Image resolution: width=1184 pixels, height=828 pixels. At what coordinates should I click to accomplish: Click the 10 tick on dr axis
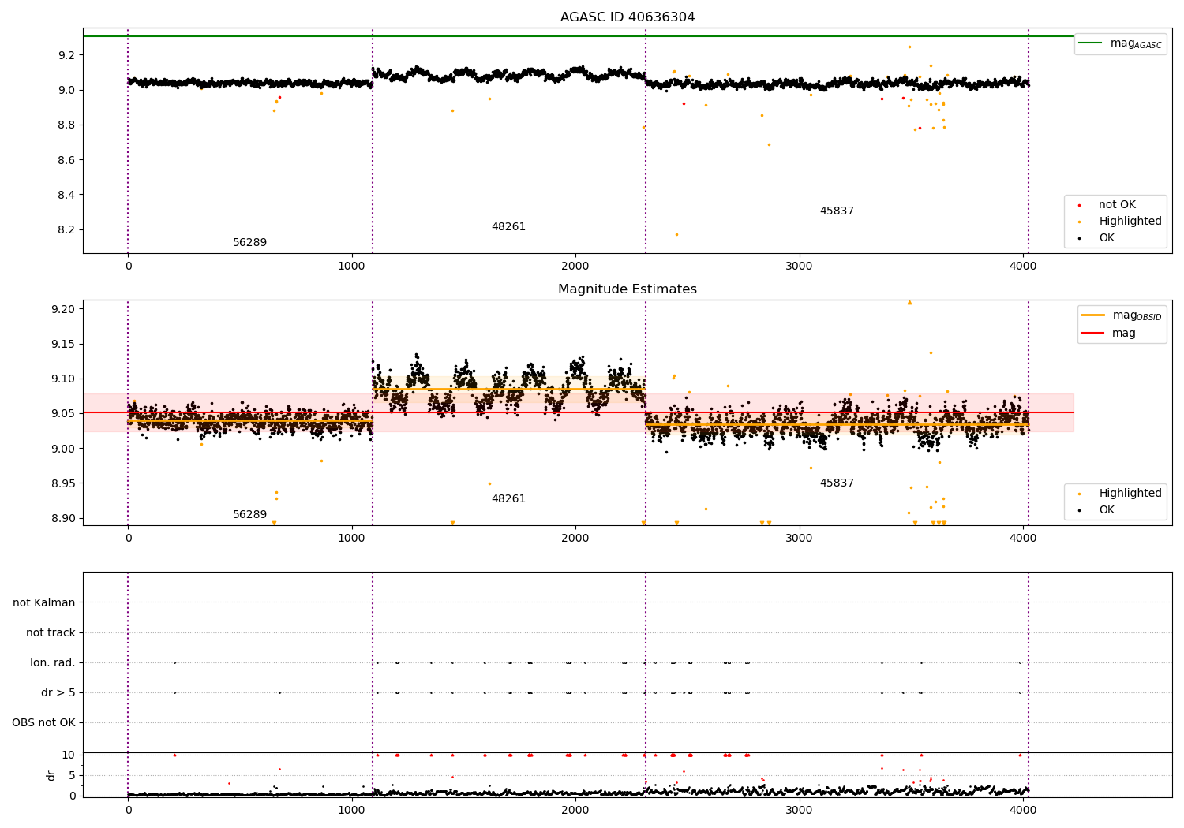click(69, 755)
